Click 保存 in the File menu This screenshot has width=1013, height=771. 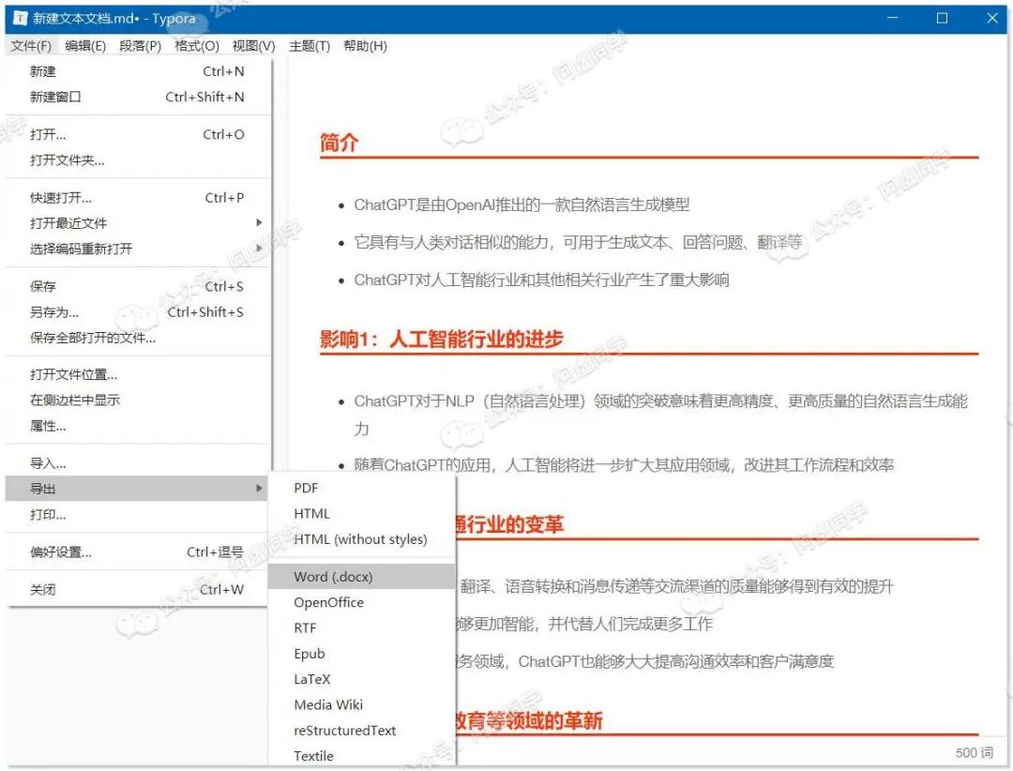(136, 286)
